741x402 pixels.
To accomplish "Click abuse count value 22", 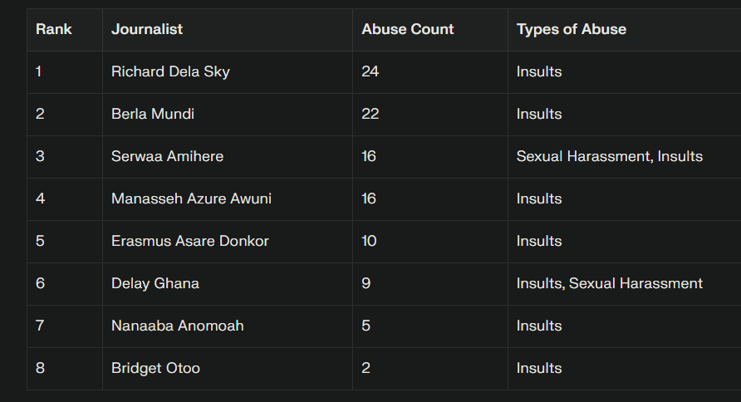I will pyautogui.click(x=370, y=114).
